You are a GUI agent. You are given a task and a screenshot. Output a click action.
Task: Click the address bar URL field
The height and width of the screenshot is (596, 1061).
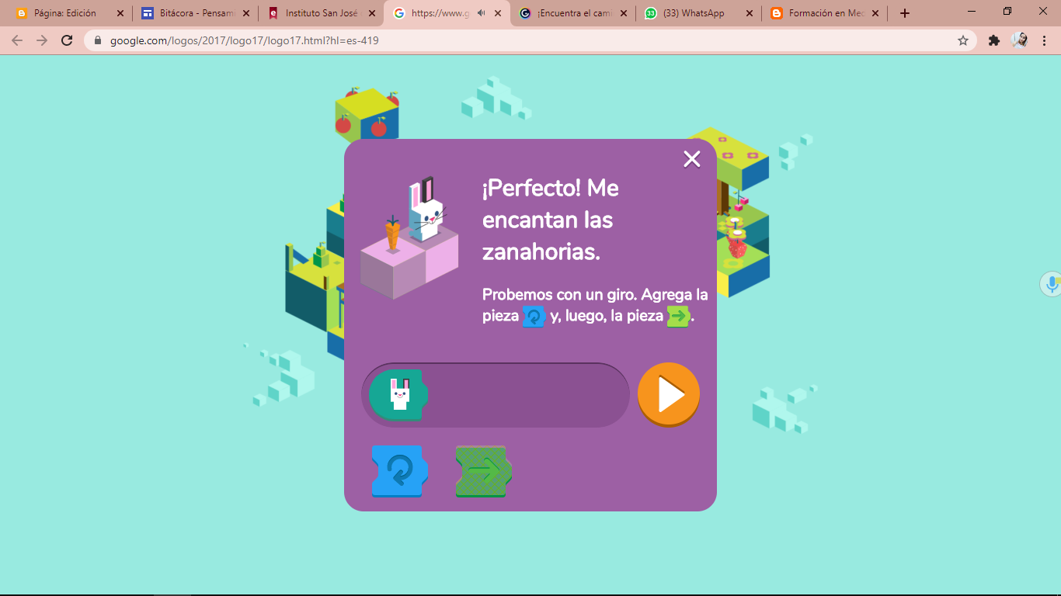[x=528, y=40]
